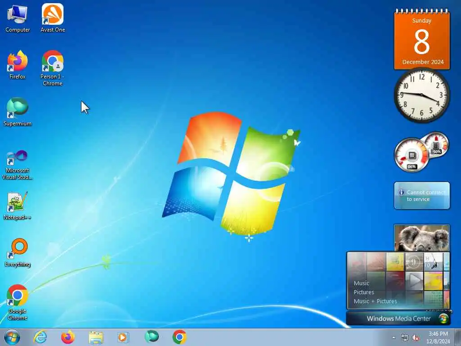Launch Google Chrome from the taskbar

tap(179, 337)
